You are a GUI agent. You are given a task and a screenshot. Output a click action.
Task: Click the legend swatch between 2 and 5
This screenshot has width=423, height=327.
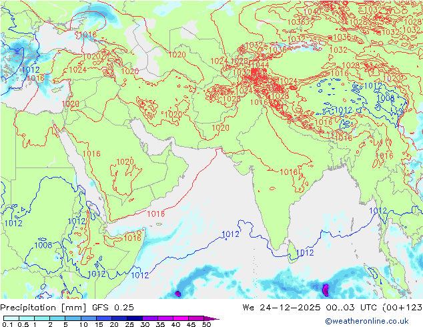tap(57, 318)
